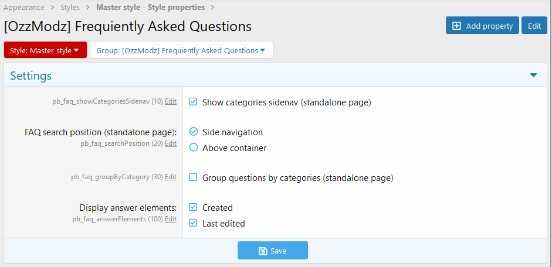Select the Above container radio option

click(x=193, y=148)
